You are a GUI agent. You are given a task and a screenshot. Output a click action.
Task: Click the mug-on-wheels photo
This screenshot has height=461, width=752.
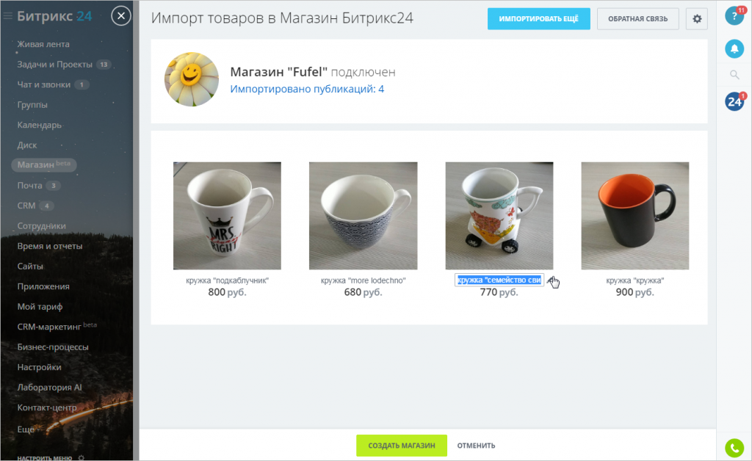[x=499, y=216]
